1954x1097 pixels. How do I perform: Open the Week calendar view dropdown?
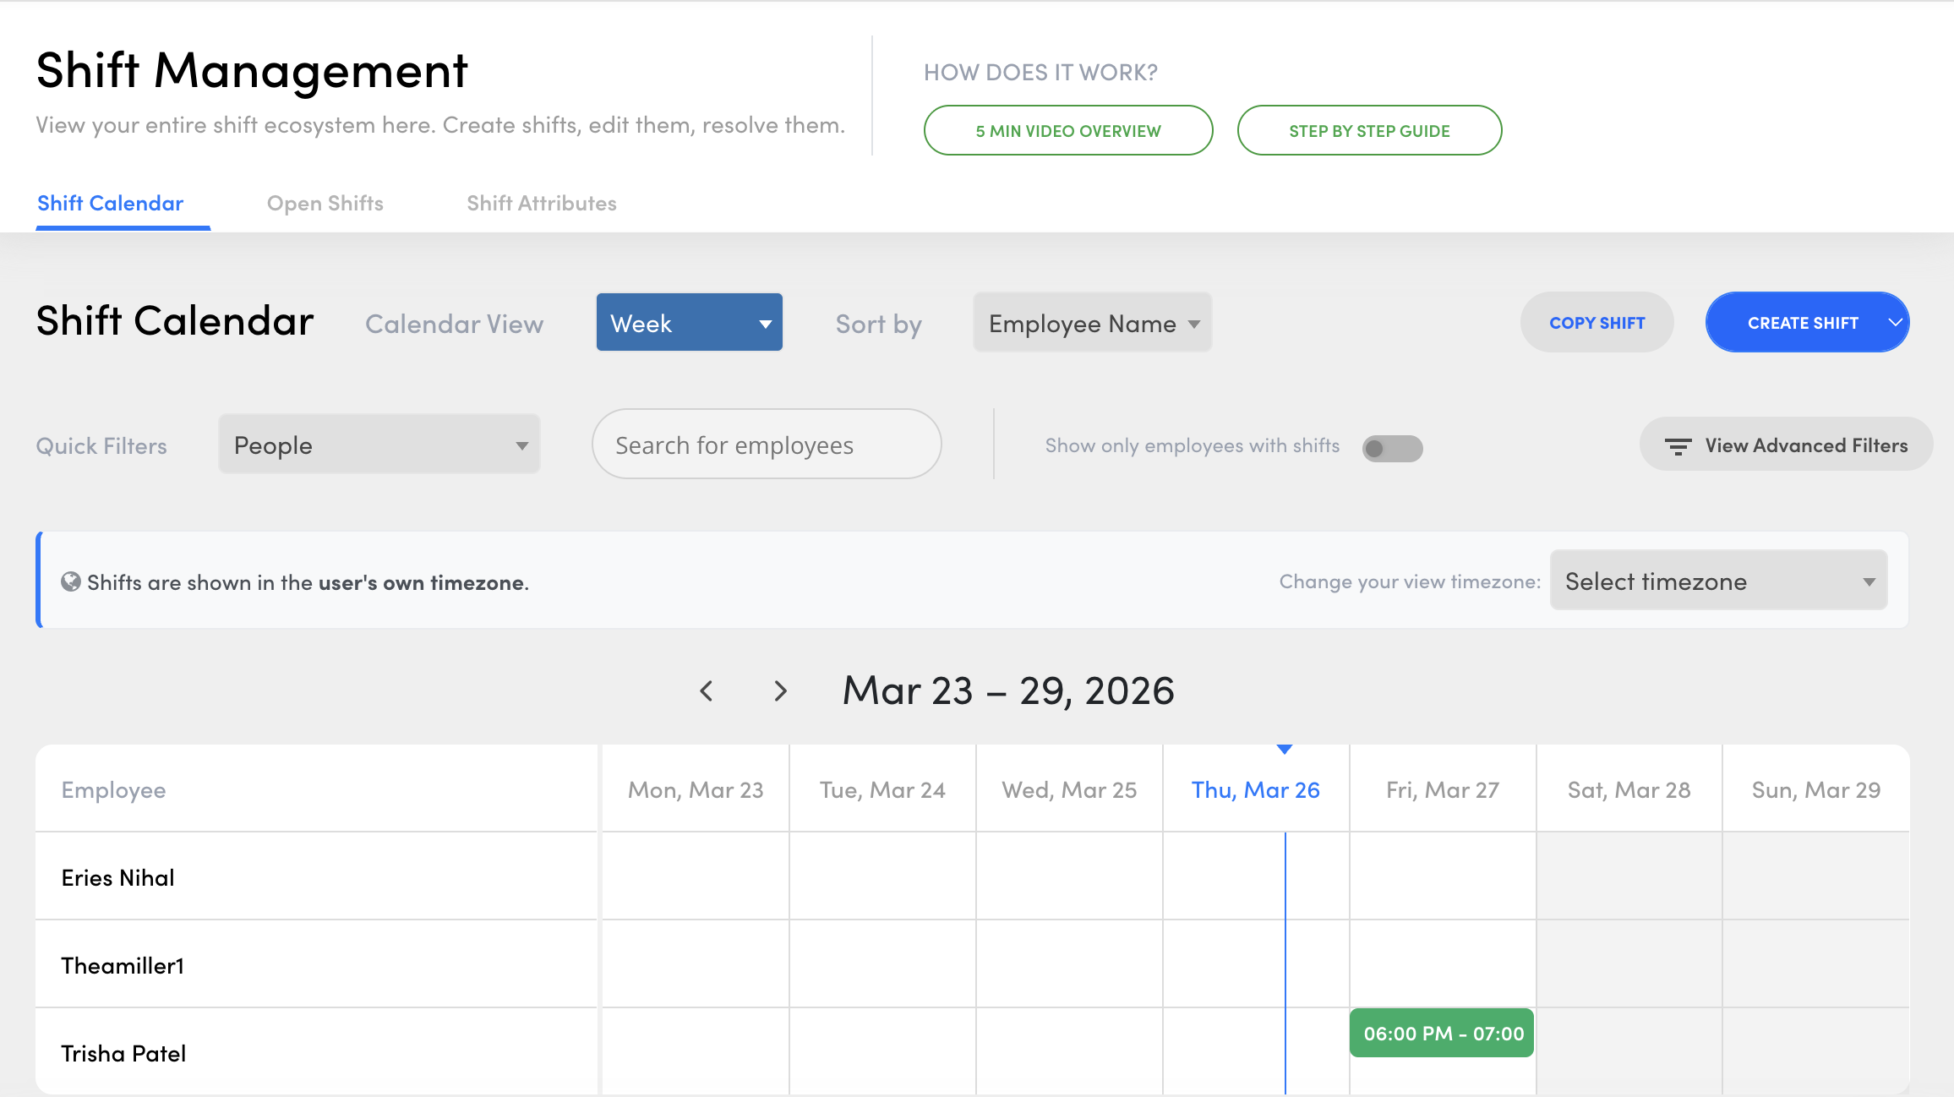pos(689,323)
